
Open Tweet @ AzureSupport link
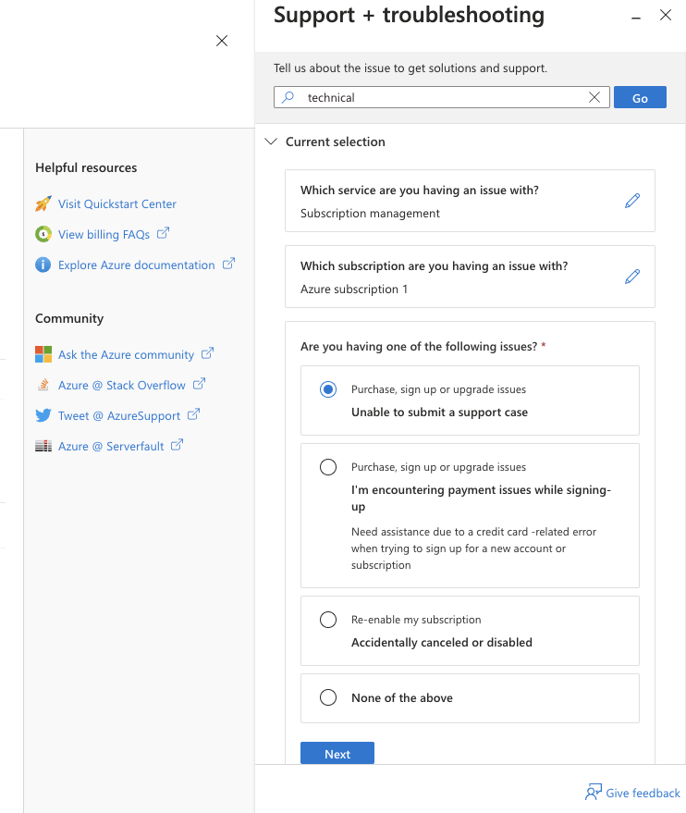point(119,416)
